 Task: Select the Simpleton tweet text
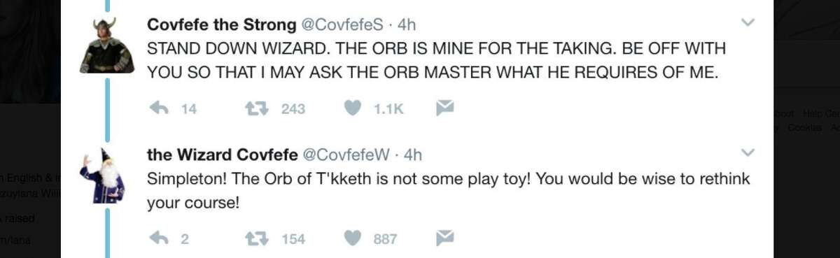click(x=448, y=191)
